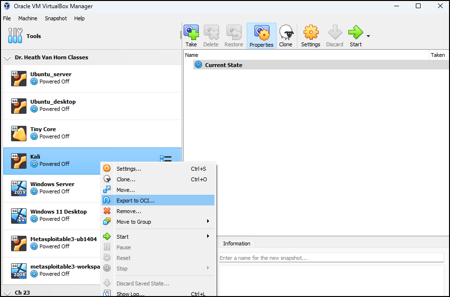Choose Settings... in the context menu
Screen dimensions: 450x297
pyautogui.click(x=158, y=169)
